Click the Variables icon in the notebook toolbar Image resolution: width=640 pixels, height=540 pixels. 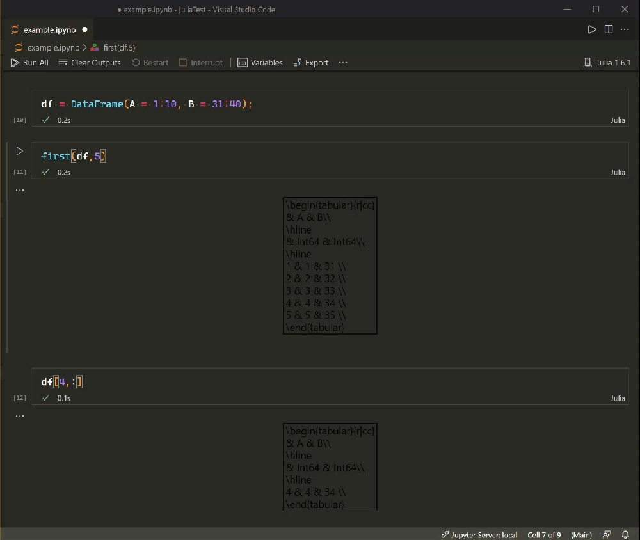[260, 62]
